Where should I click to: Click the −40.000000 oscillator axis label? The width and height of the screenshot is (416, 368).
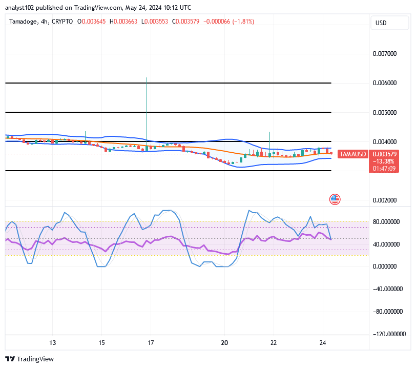click(x=388, y=289)
